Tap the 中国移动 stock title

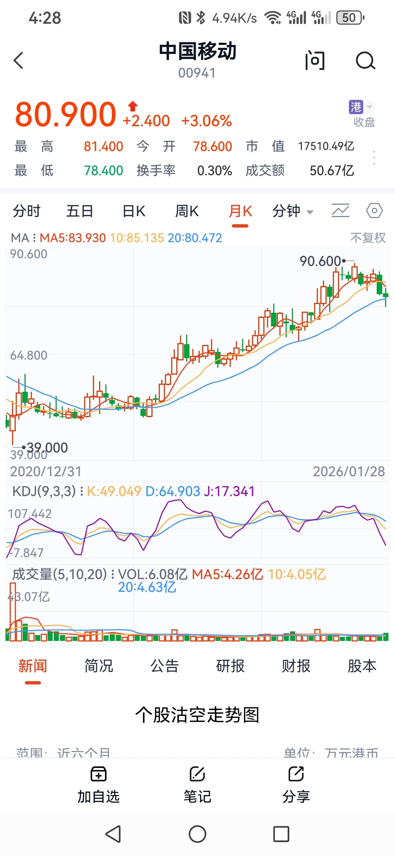click(197, 51)
